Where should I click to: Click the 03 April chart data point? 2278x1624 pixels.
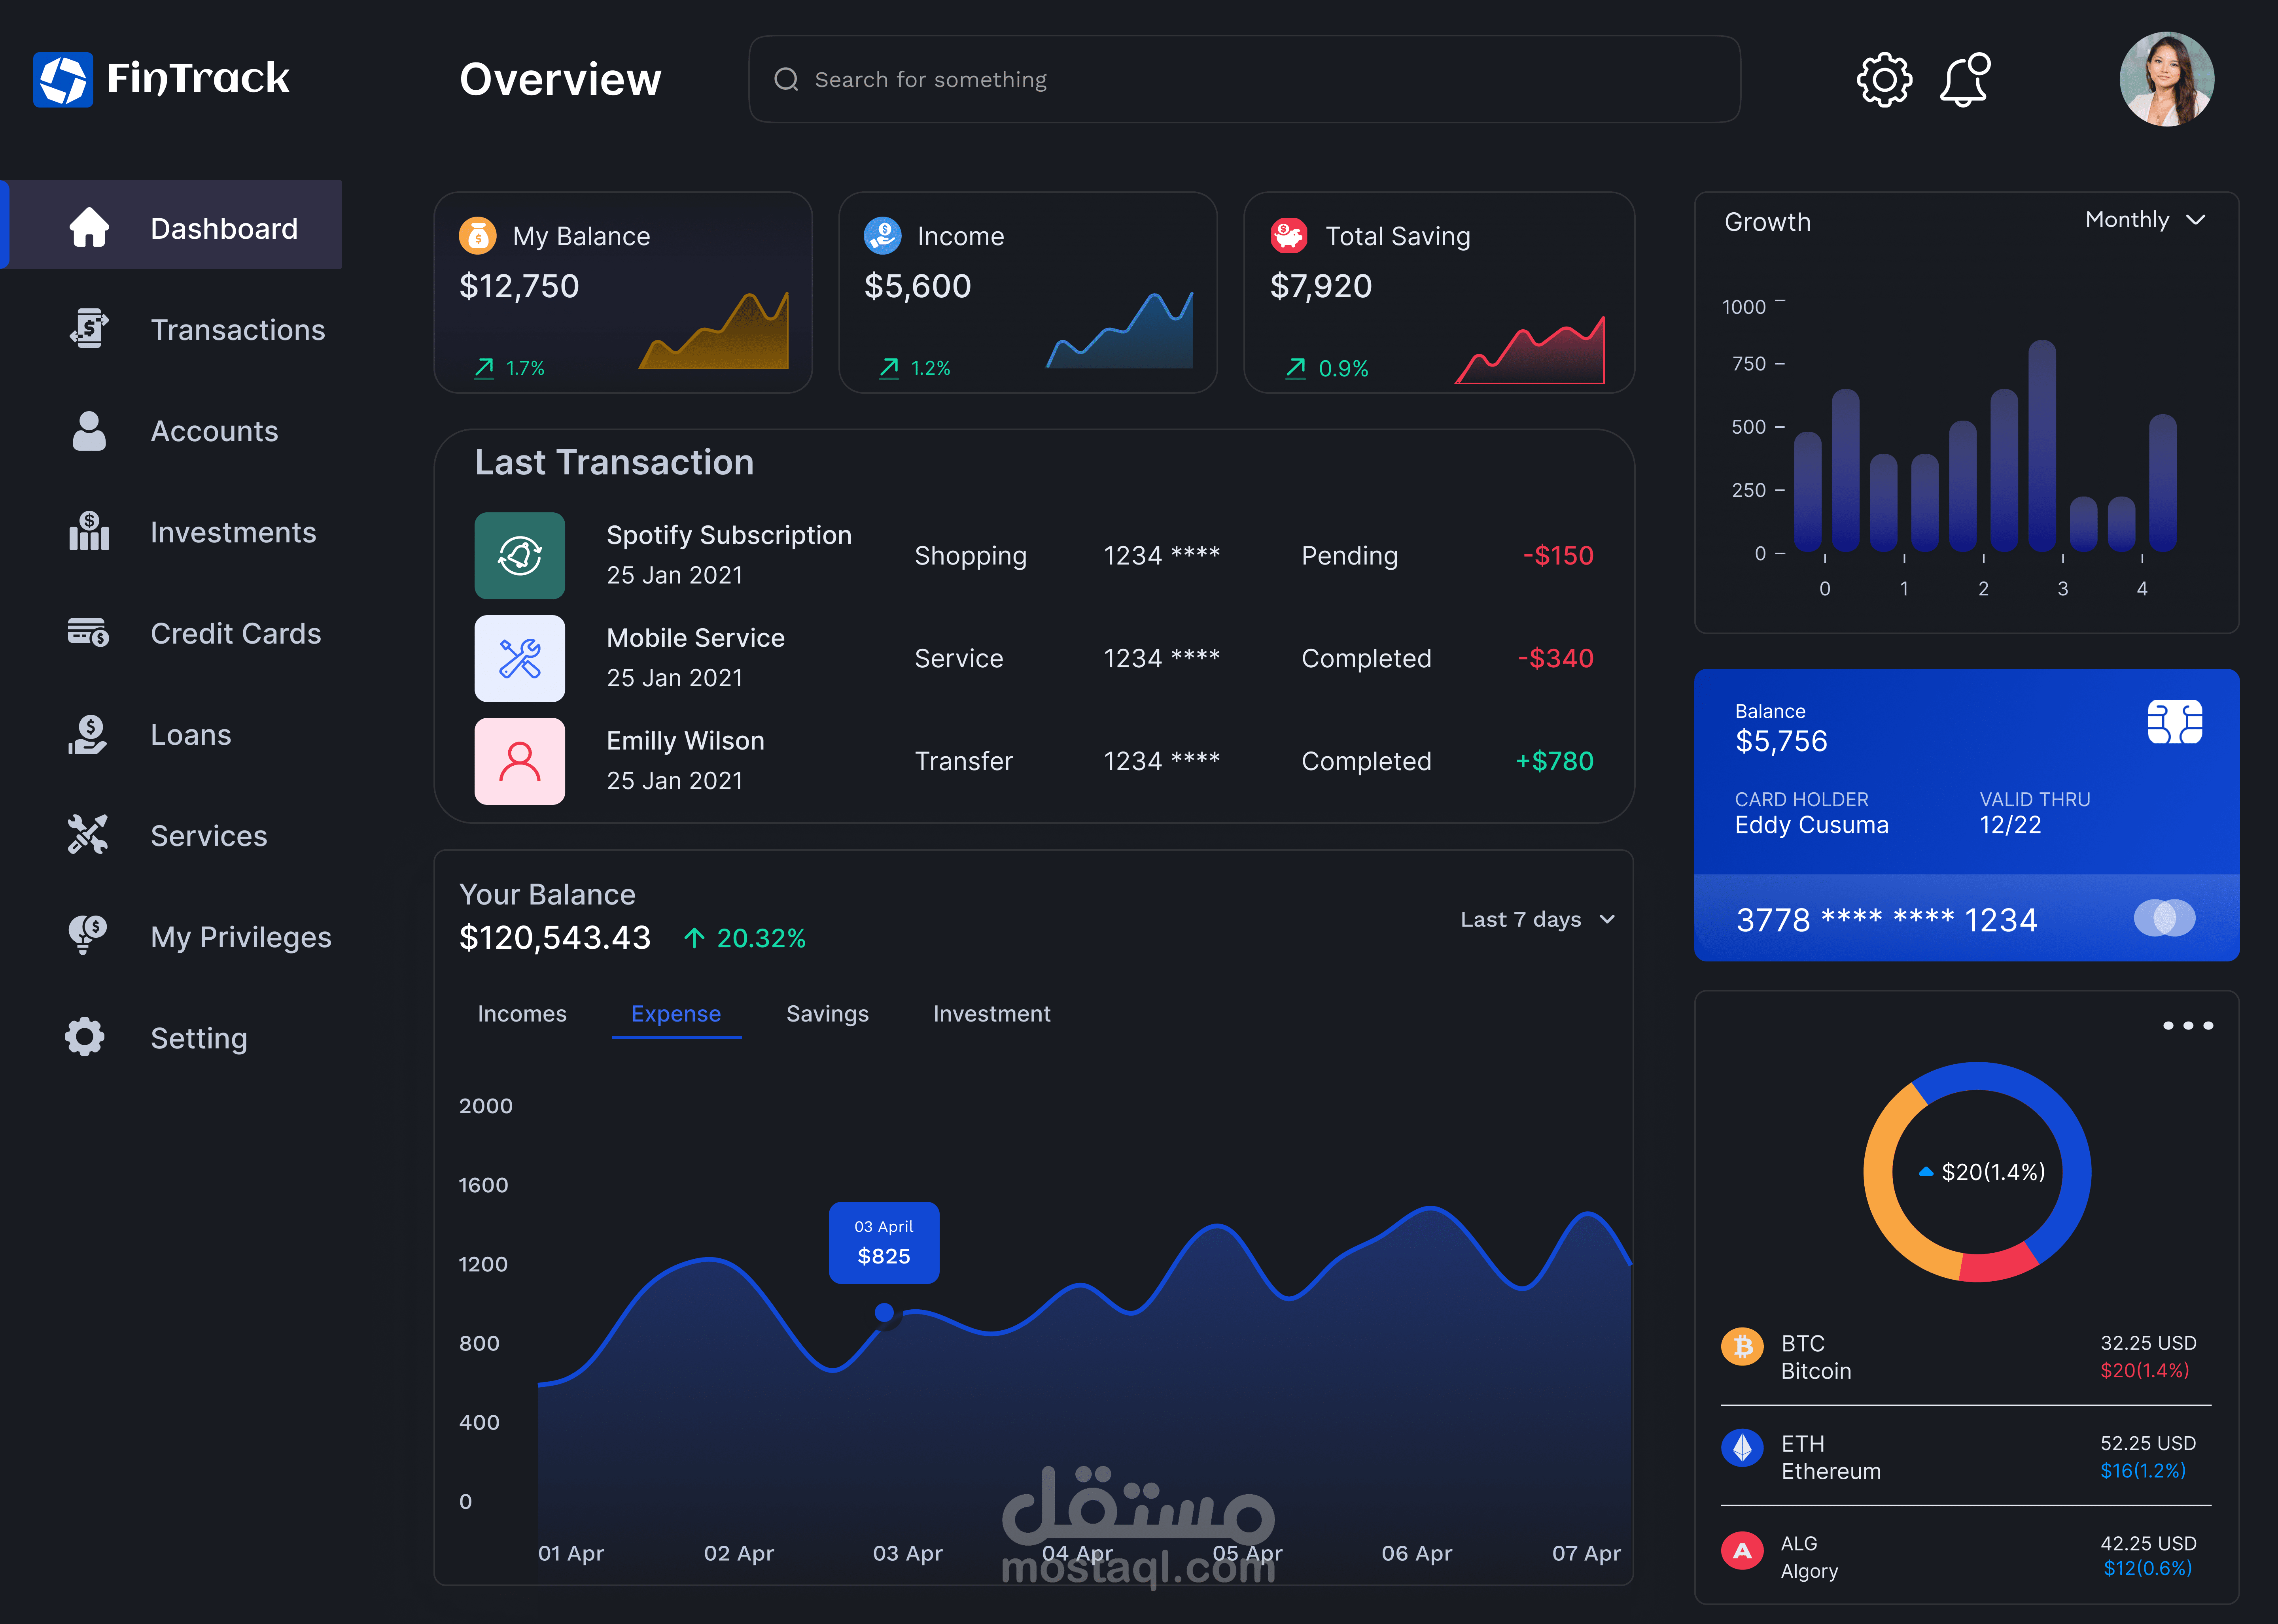(x=884, y=1312)
